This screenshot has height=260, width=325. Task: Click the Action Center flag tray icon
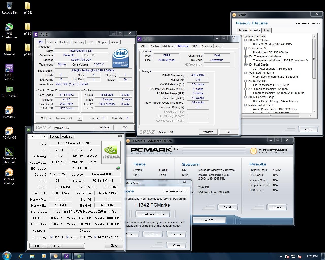tap(287, 256)
